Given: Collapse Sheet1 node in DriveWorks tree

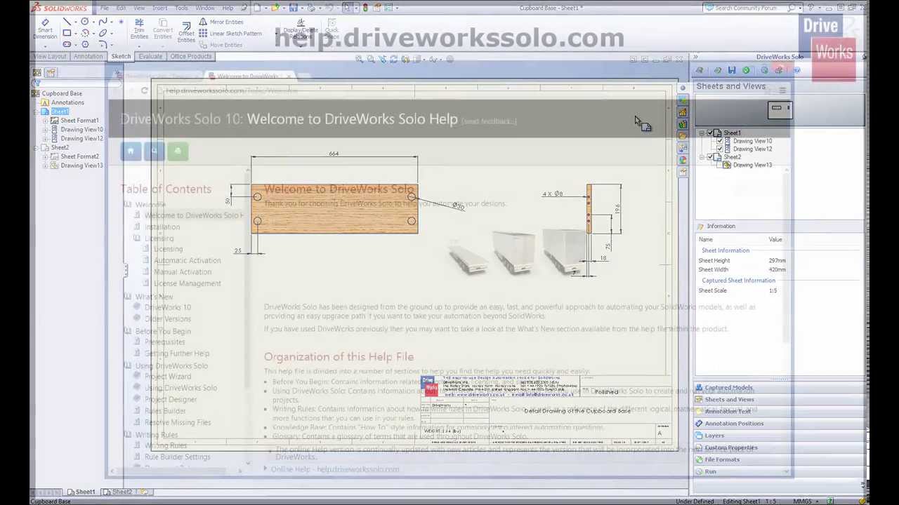Looking at the screenshot, I should (x=702, y=133).
